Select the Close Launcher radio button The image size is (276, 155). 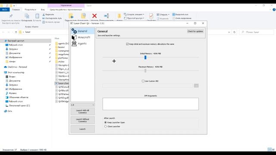105,126
